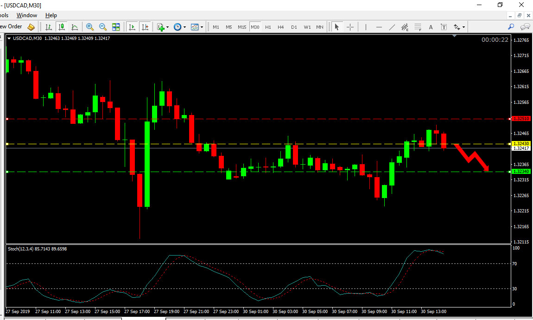
Task: Click the templates icon
Action: [195, 27]
